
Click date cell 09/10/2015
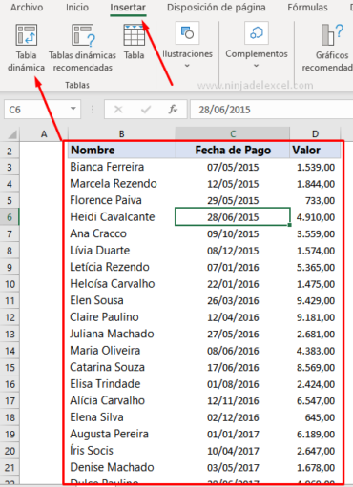(233, 233)
